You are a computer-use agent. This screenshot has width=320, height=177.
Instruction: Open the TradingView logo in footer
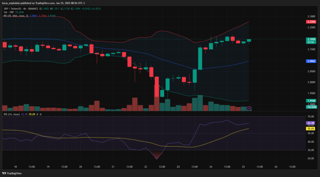coord(12,173)
